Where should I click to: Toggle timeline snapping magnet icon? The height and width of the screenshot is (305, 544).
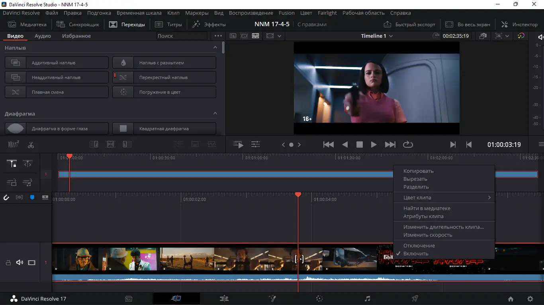[x=6, y=197]
